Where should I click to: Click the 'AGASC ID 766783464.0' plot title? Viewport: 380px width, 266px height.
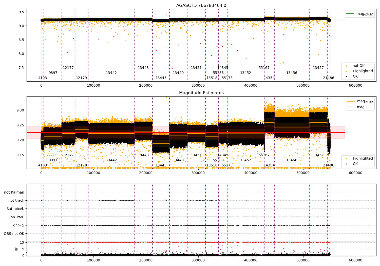[201, 6]
